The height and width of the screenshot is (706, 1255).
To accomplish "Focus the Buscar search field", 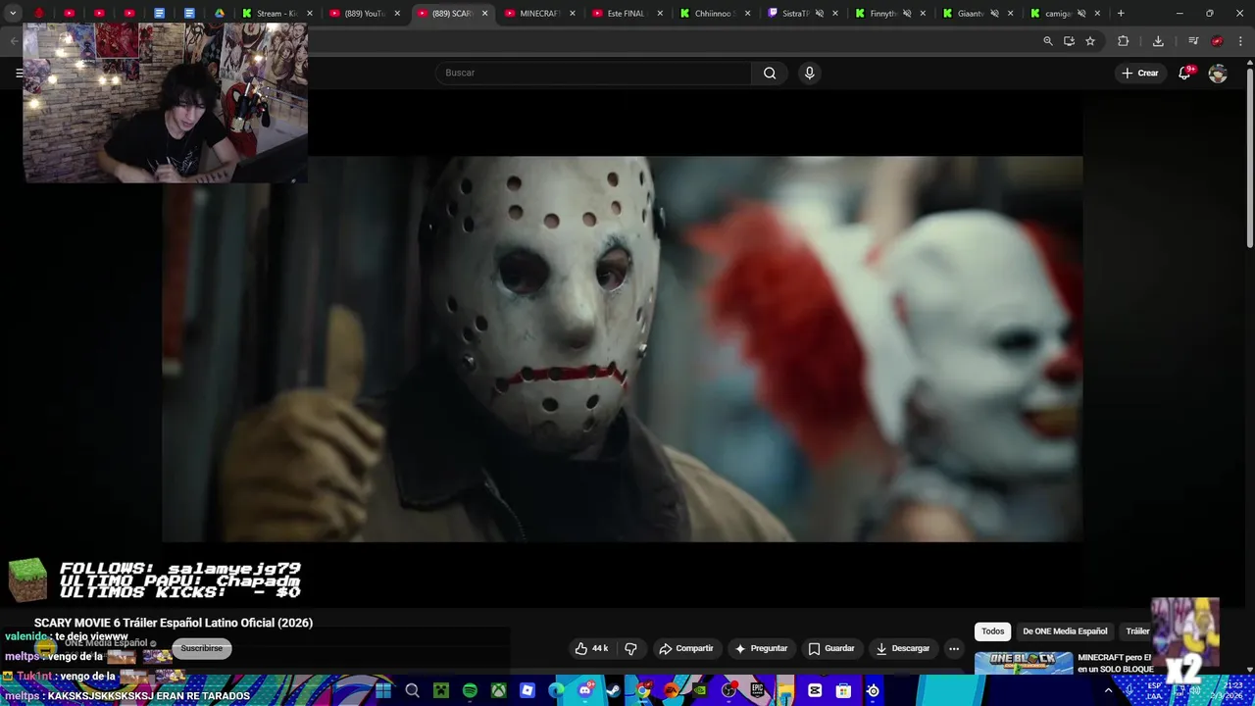I will 593,73.
